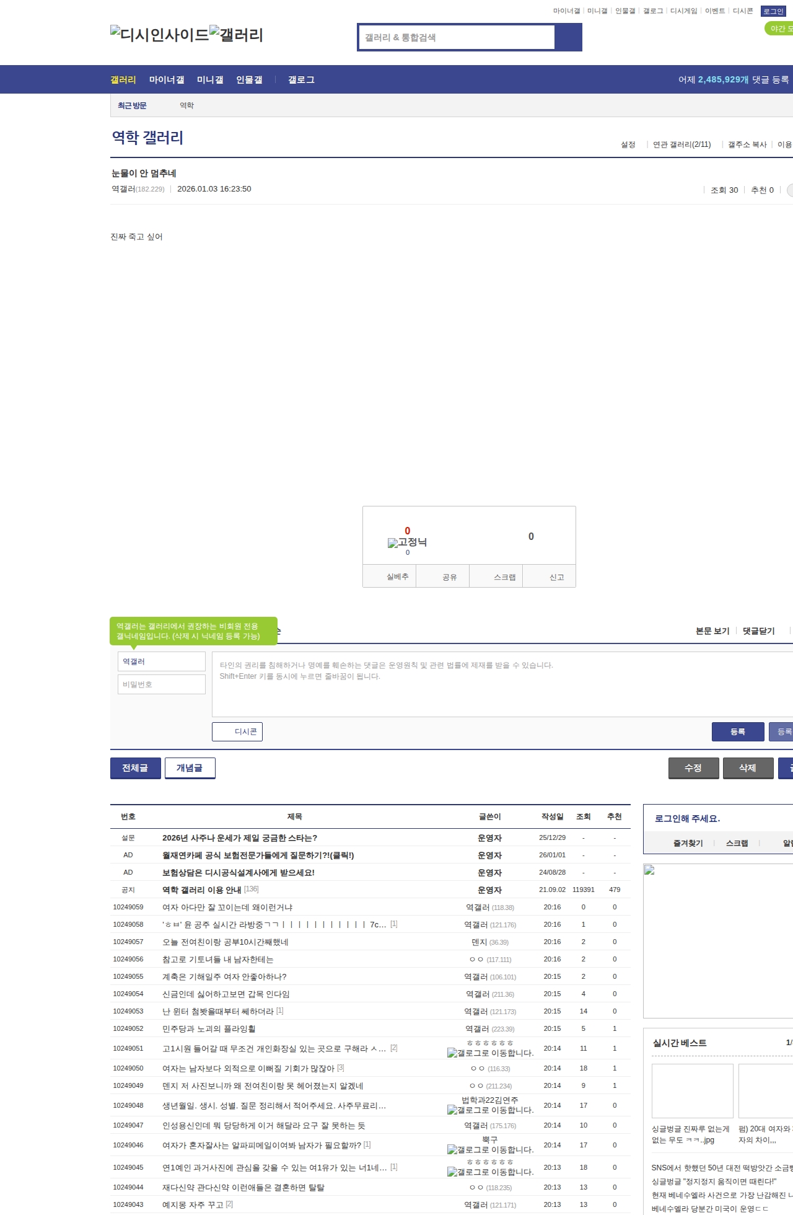Open post 여자는 남자보다 외적으로 이뻐질 기회가 많잖아

coord(248,1069)
